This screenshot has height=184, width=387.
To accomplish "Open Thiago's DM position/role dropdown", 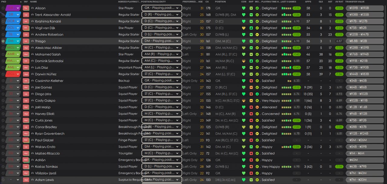I will (161, 41).
